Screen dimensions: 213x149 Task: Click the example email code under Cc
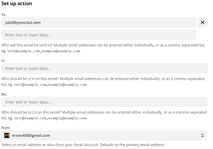click(50, 85)
